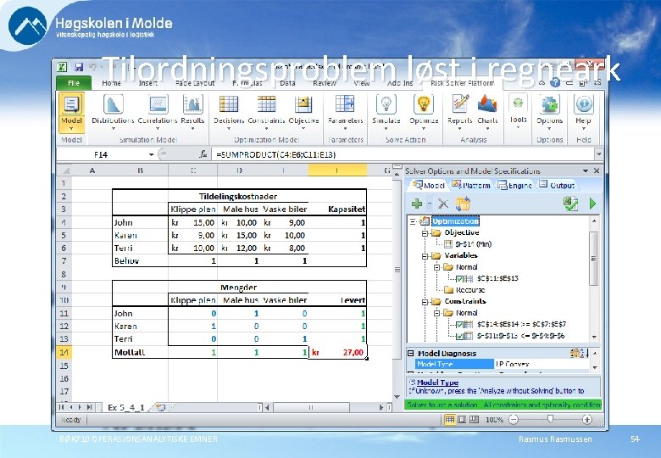
Task: Click the analyze without solving icon
Action: click(x=571, y=204)
